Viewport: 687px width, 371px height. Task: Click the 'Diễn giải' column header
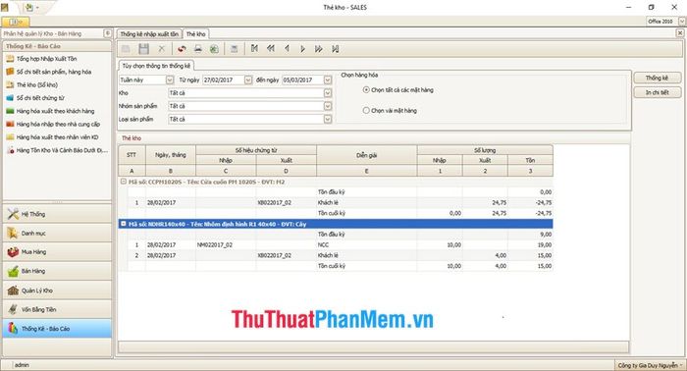pos(366,155)
